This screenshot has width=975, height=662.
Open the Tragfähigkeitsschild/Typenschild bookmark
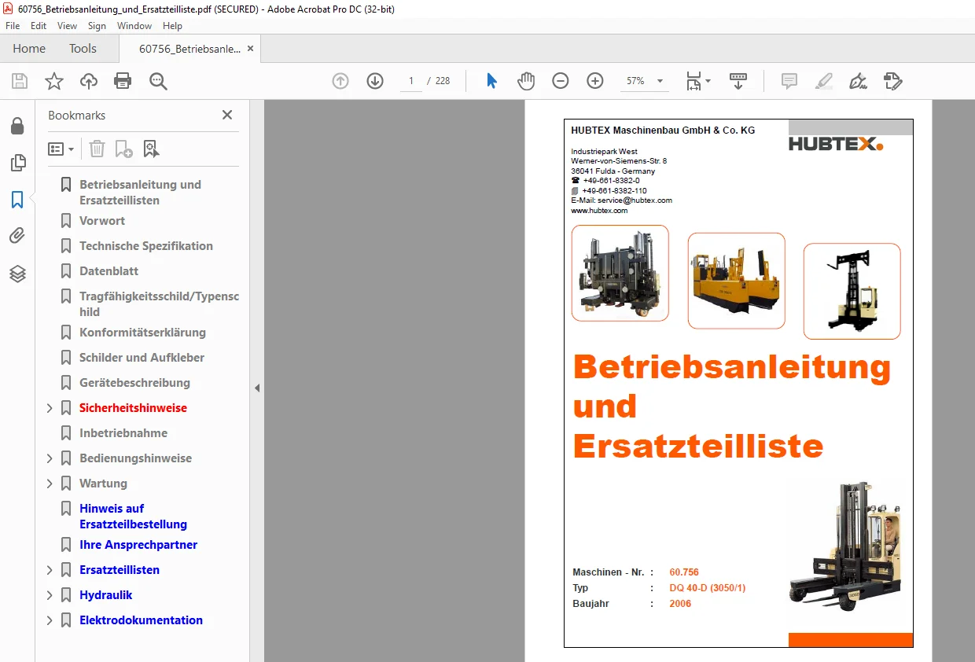(159, 304)
